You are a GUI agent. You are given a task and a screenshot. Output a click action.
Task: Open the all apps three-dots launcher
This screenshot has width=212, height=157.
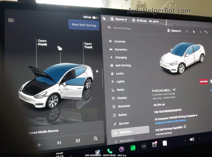[144, 146]
